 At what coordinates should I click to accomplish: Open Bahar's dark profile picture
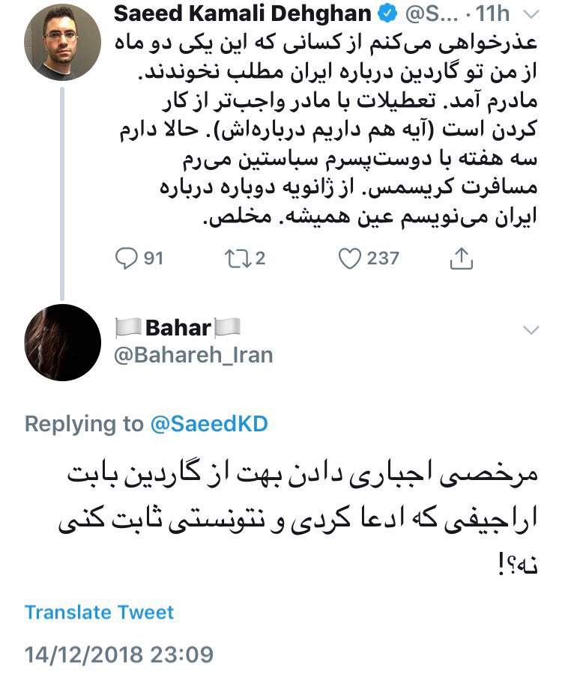pyautogui.click(x=62, y=343)
